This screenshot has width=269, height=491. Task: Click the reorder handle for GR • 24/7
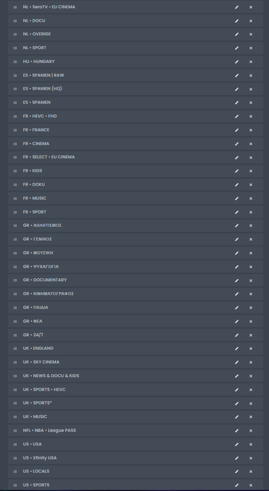click(15, 335)
